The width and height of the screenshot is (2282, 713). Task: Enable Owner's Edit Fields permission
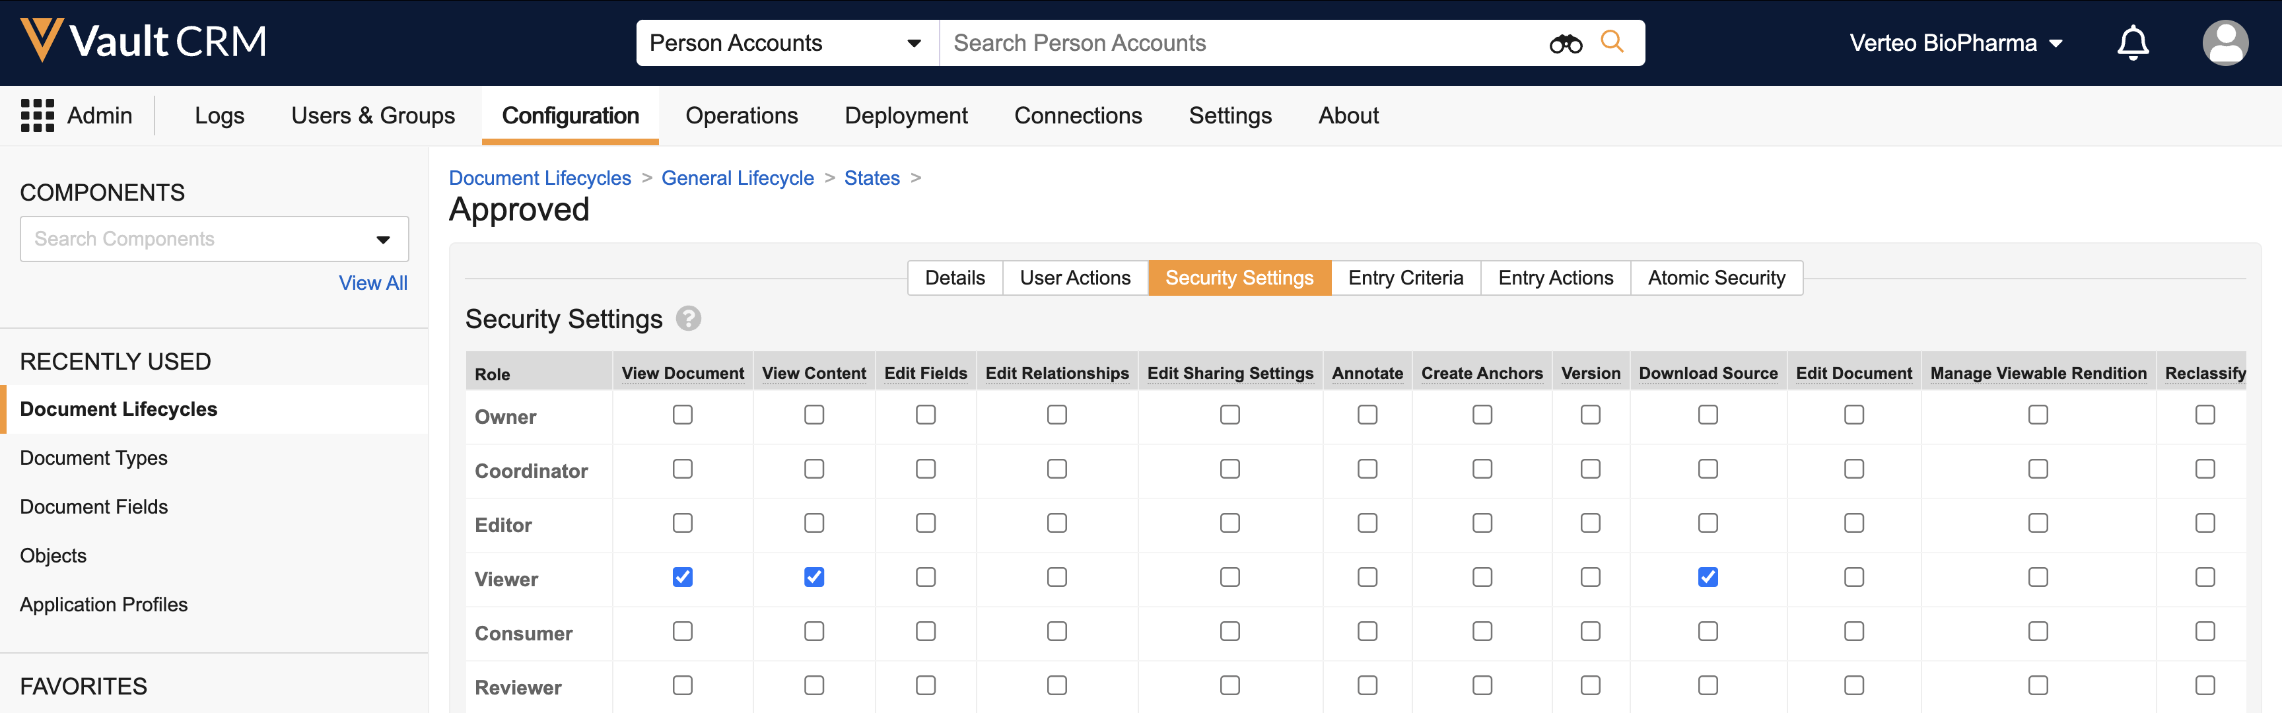pos(925,415)
